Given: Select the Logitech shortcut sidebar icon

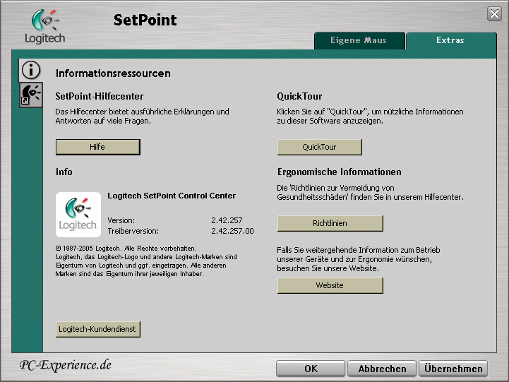Looking at the screenshot, I should (x=31, y=95).
